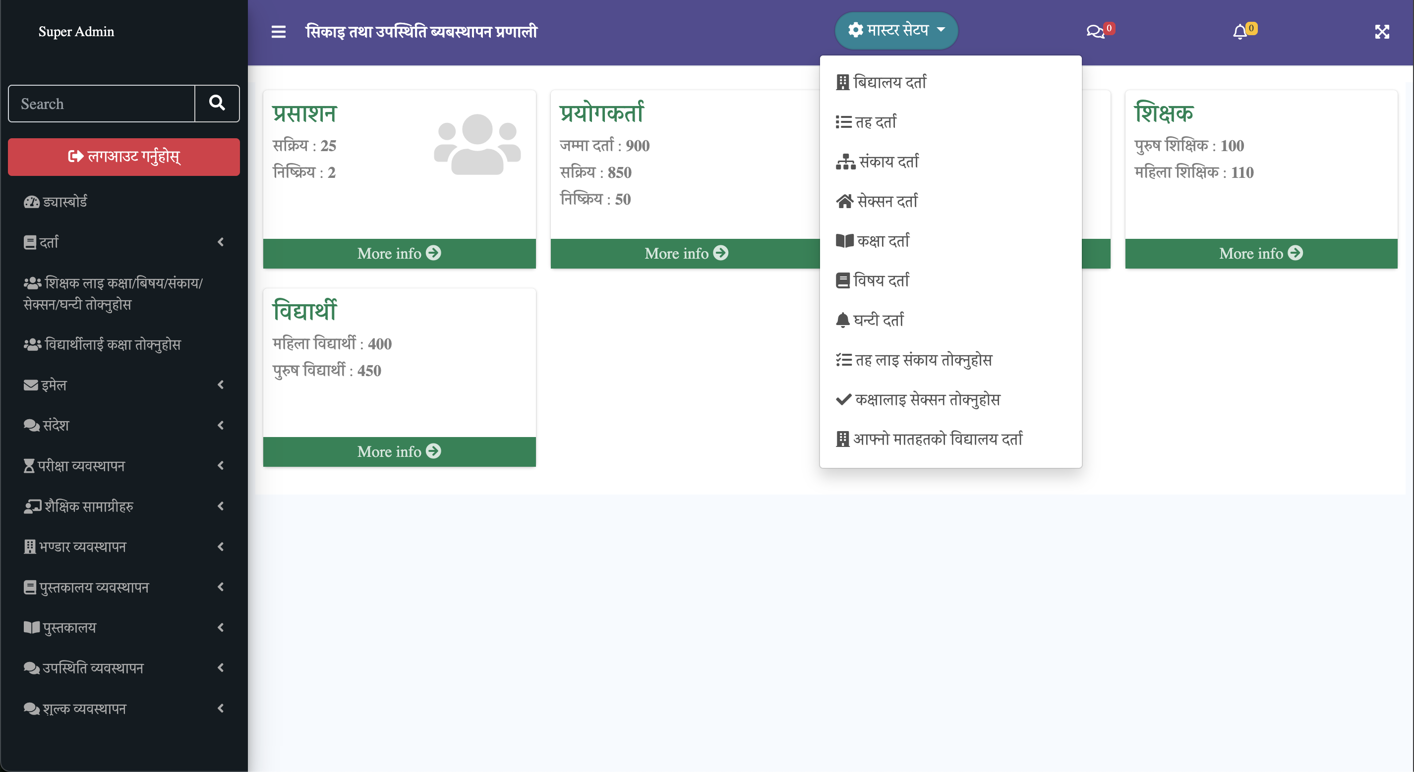Screen dimensions: 1414x772
Task: Expand पुस्तकालय व्यवस्थापन chevron
Action: [x=221, y=587]
